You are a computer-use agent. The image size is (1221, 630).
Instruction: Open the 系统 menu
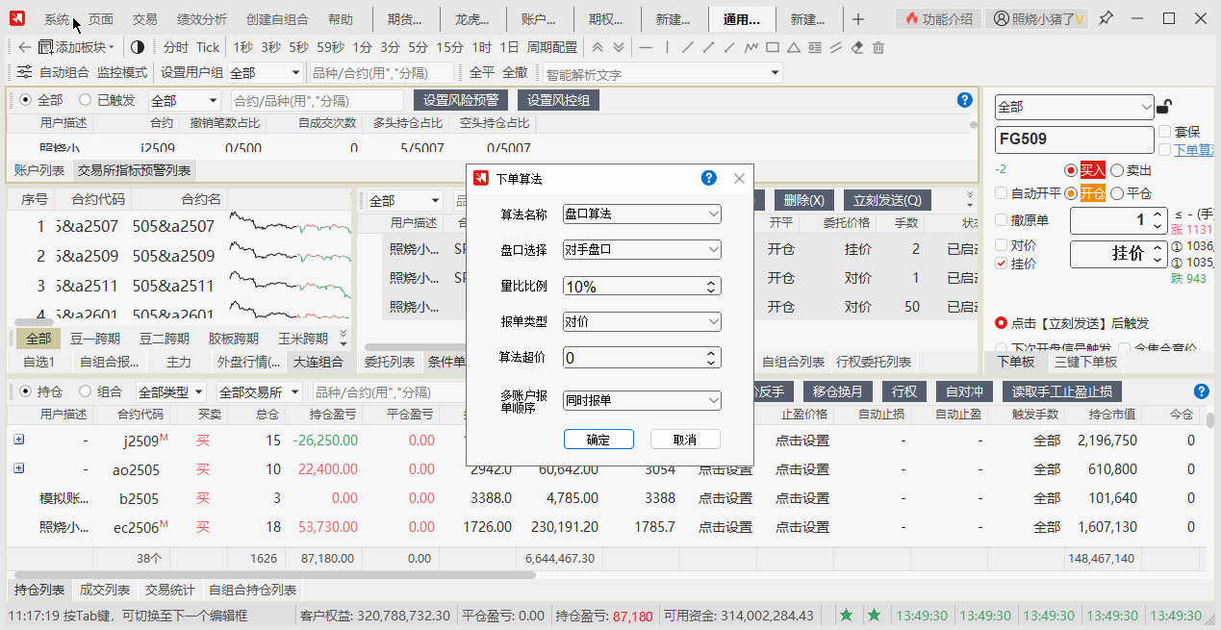(57, 19)
